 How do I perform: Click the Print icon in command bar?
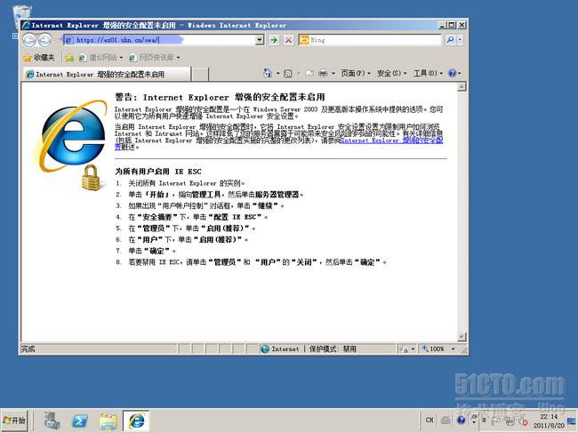(x=323, y=73)
